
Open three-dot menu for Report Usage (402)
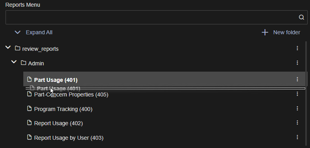[297, 123]
